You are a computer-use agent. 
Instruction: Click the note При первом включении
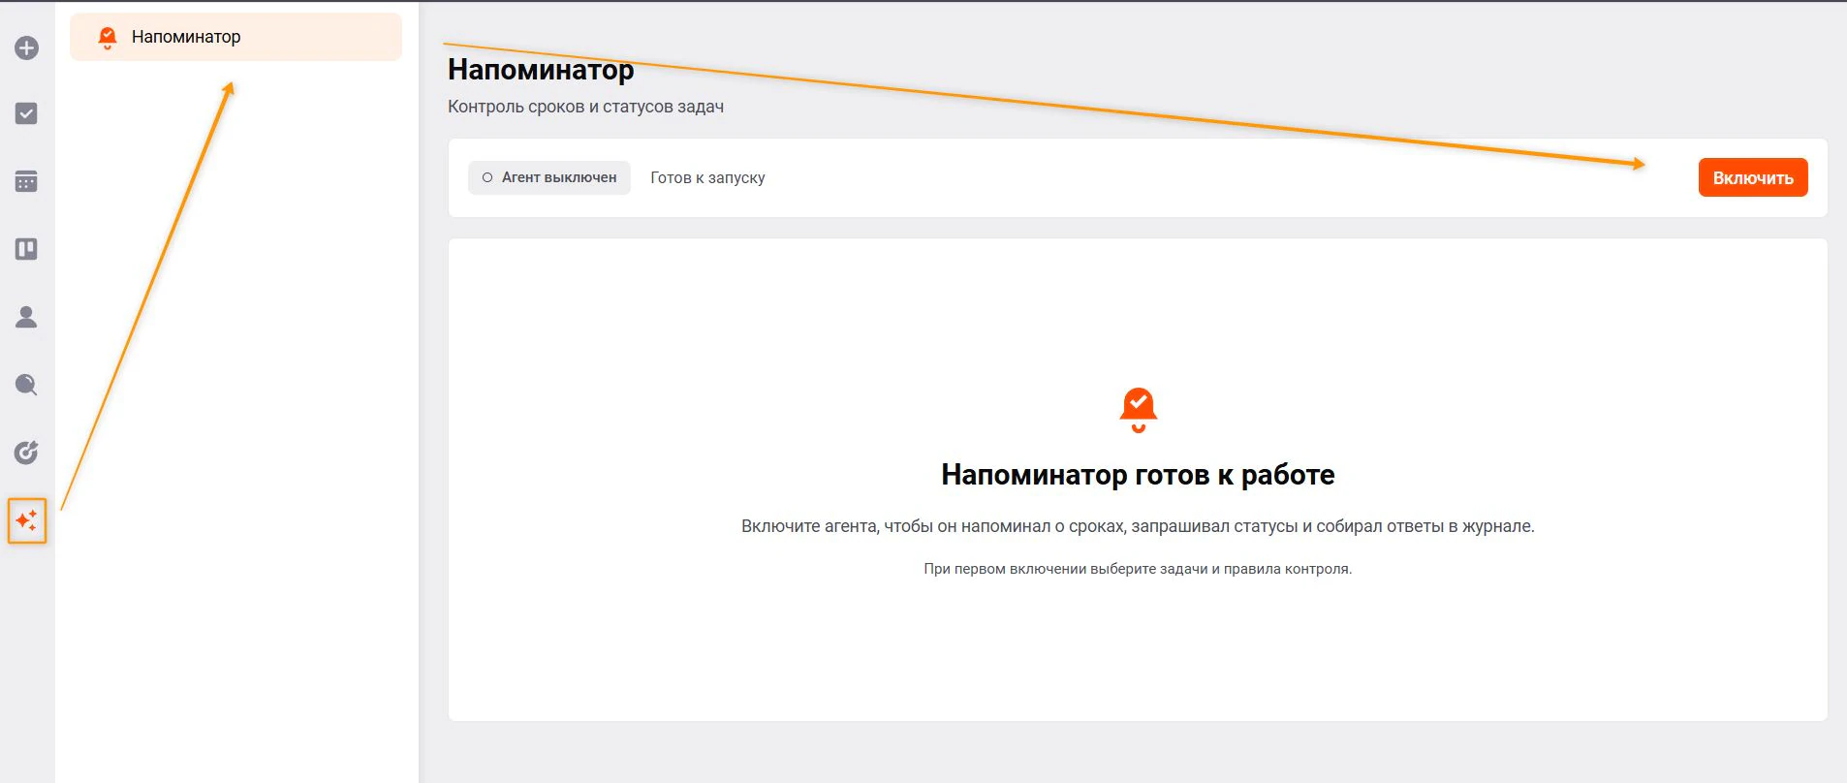(1138, 569)
